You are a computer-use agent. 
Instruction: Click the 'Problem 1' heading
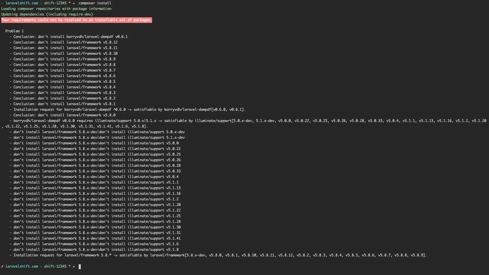pyautogui.click(x=15, y=31)
